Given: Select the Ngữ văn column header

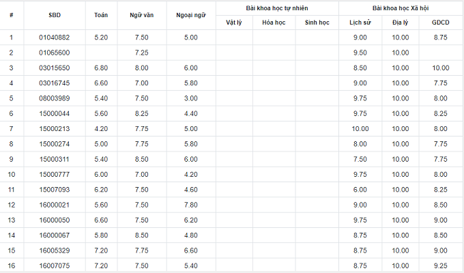Looking at the screenshot, I should [142, 14].
